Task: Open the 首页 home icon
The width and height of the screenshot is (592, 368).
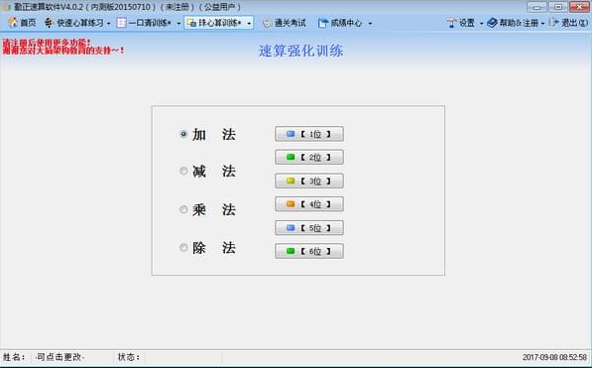Action: click(x=13, y=22)
